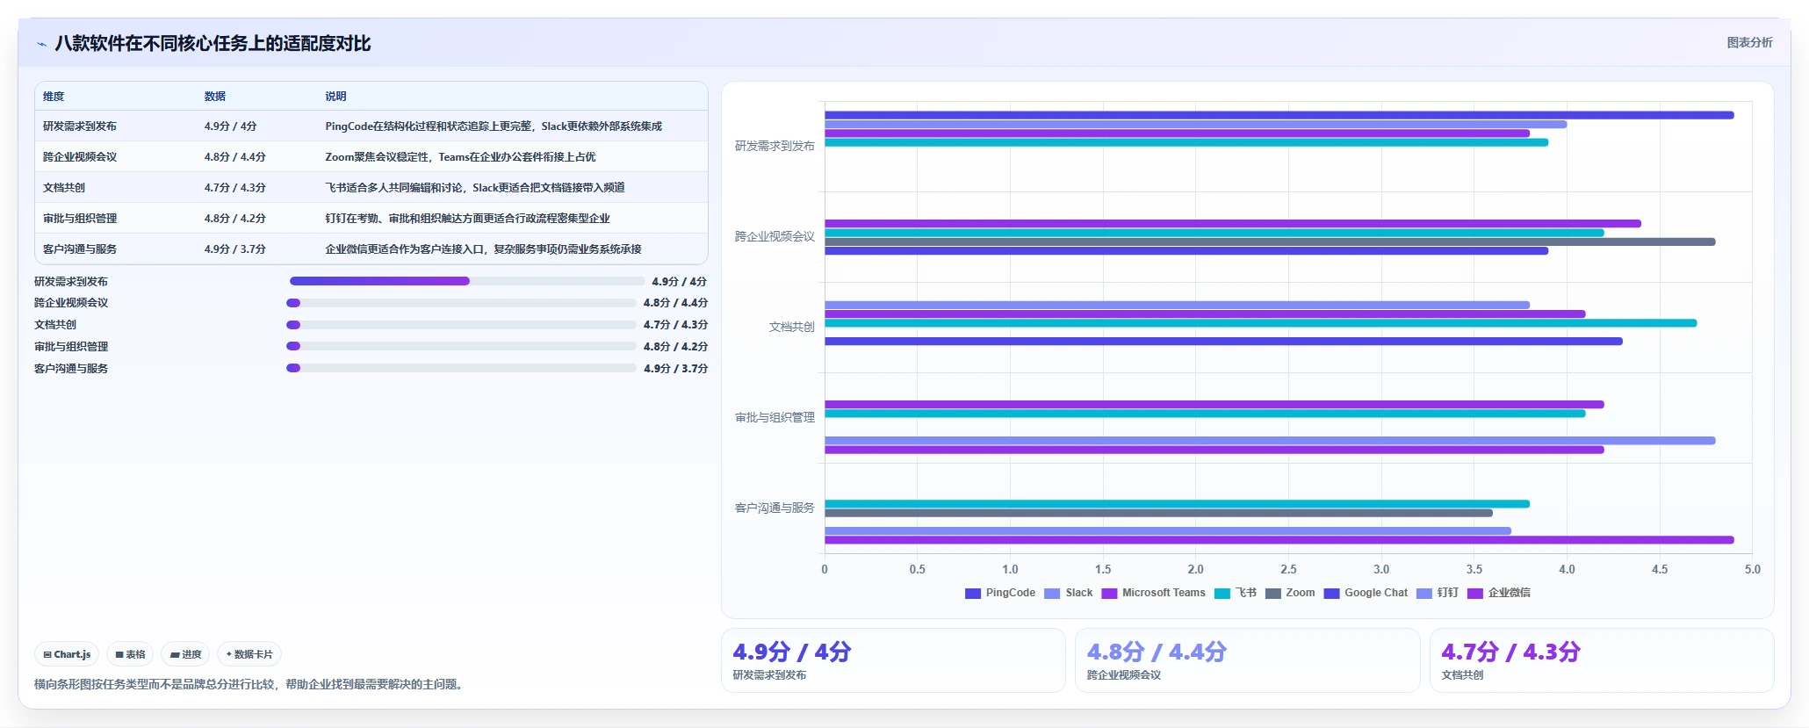Click the 数据卡片 tag
The width and height of the screenshot is (1809, 728).
tap(249, 654)
